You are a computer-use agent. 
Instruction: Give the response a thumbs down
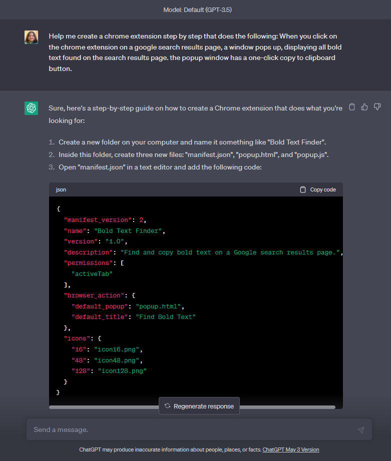pyautogui.click(x=377, y=106)
